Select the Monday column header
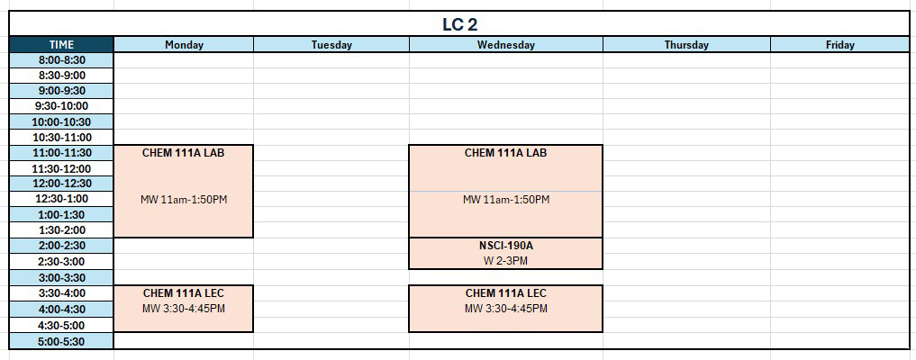This screenshot has width=916, height=360. tap(184, 44)
